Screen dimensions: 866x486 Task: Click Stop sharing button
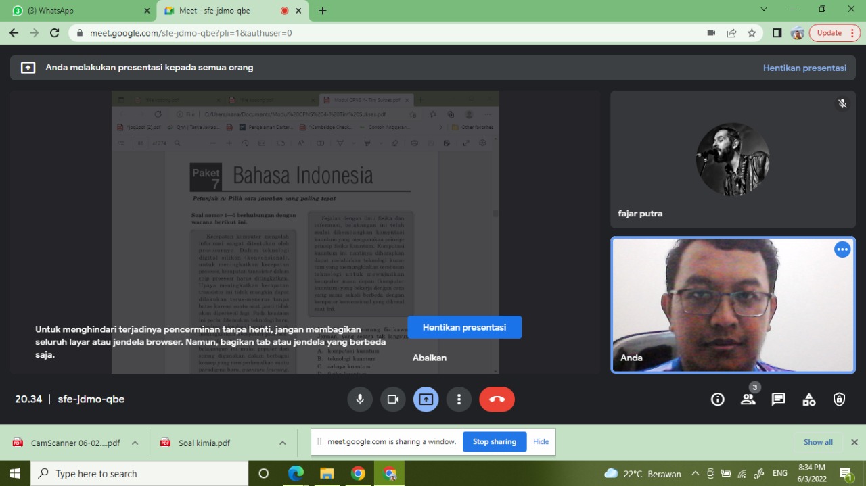pos(494,441)
